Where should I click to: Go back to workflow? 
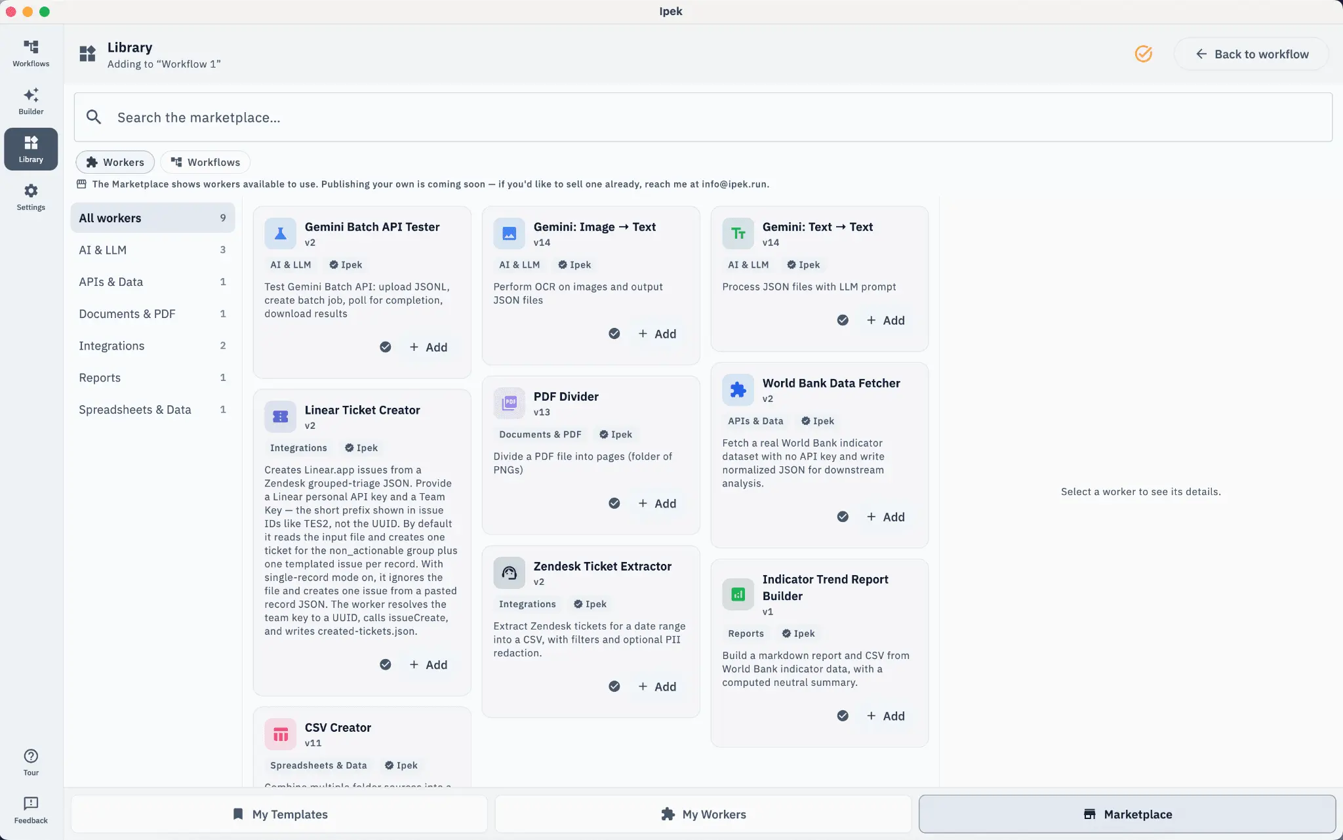(1251, 54)
